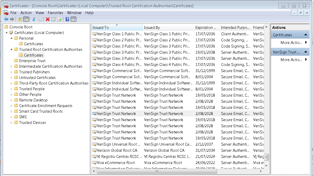This screenshot has height=176, width=313.
Task: Expand Third-Party Root Certification Authorities
Action: click(x=12, y=83)
